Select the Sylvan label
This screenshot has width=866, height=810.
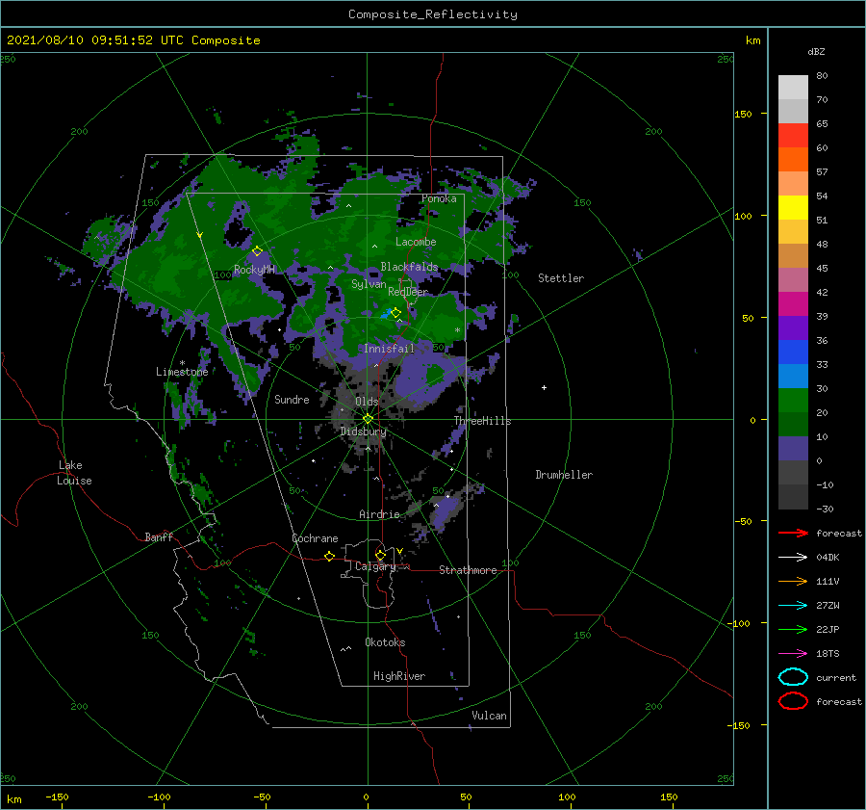pos(369,284)
